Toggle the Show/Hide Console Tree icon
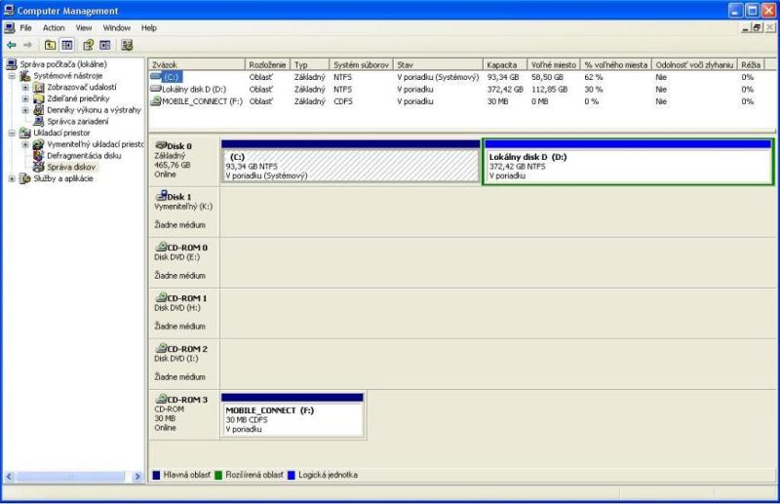The height and width of the screenshot is (504, 780). pyautogui.click(x=67, y=45)
